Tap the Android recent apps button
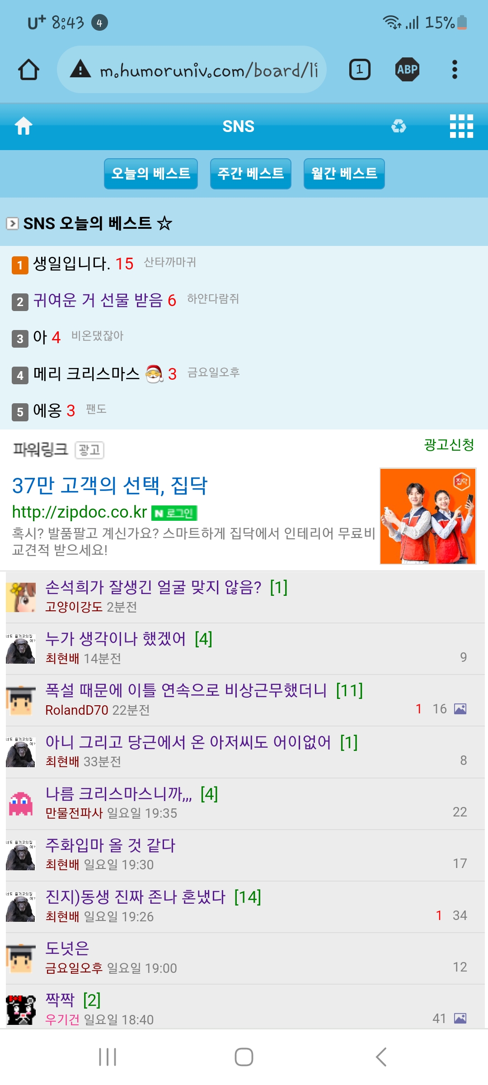Image resolution: width=488 pixels, height=1085 pixels. (x=108, y=1057)
